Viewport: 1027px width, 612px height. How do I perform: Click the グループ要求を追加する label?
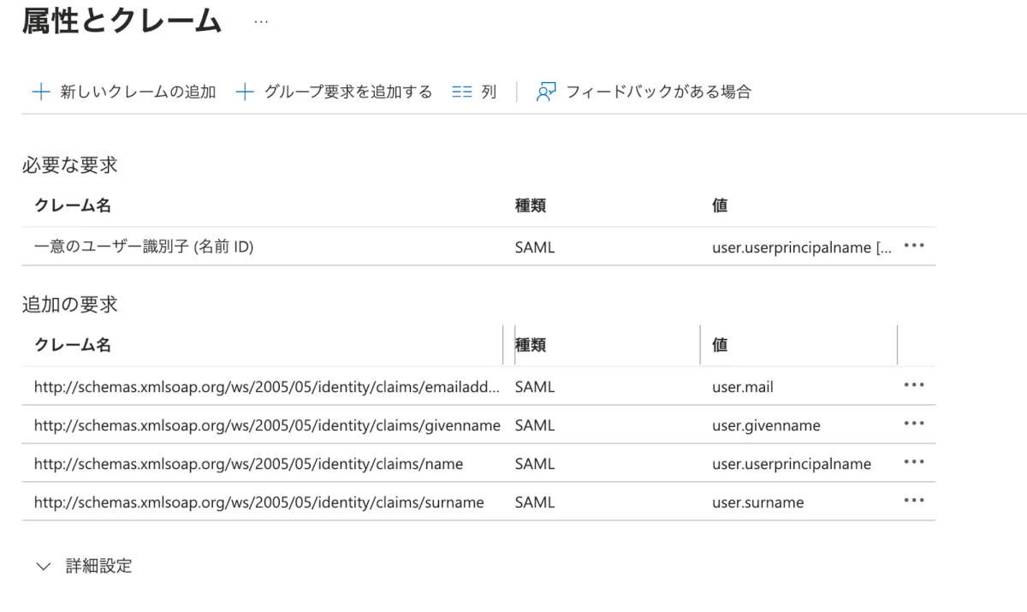[348, 92]
